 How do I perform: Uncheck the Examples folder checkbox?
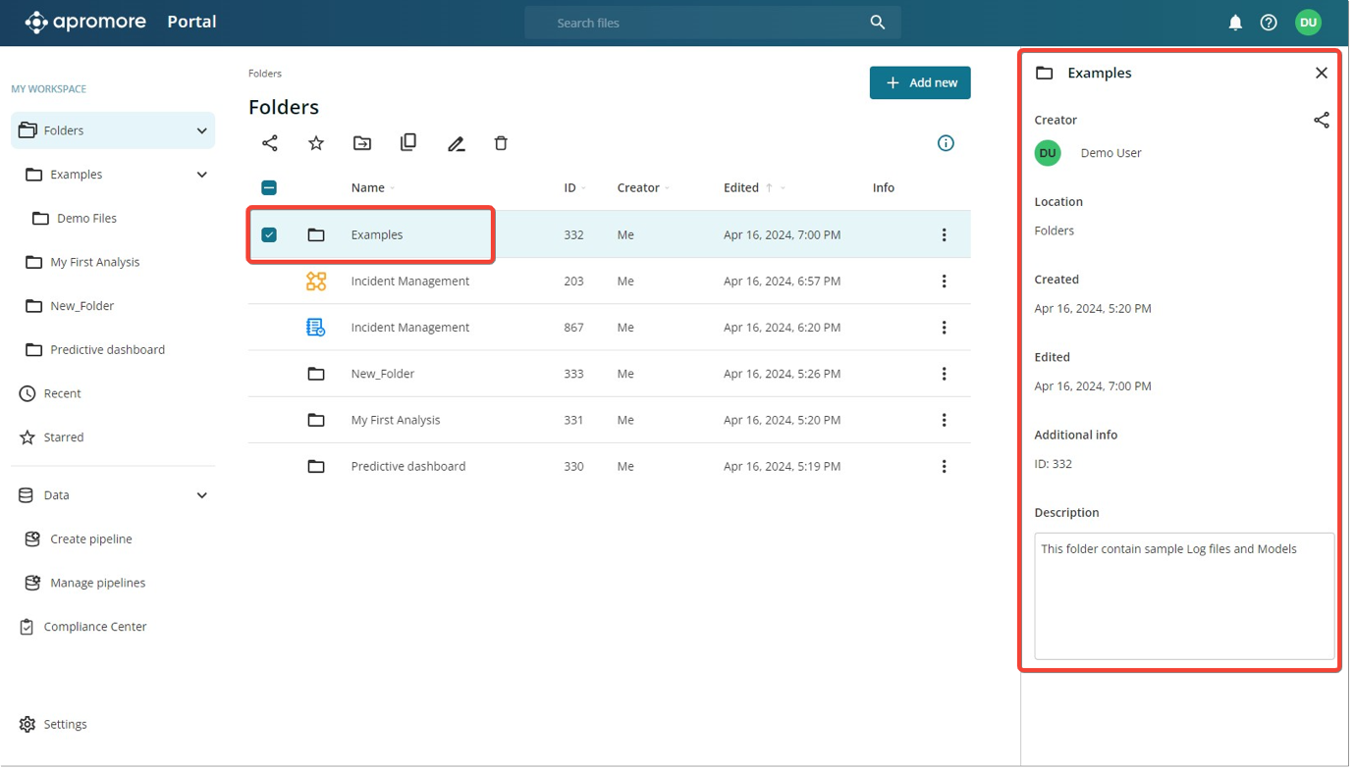(x=269, y=234)
